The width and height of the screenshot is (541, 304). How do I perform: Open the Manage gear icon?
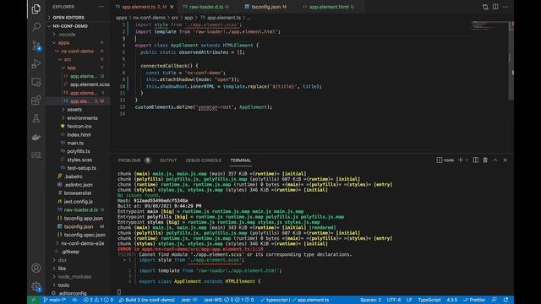pyautogui.click(x=36, y=286)
